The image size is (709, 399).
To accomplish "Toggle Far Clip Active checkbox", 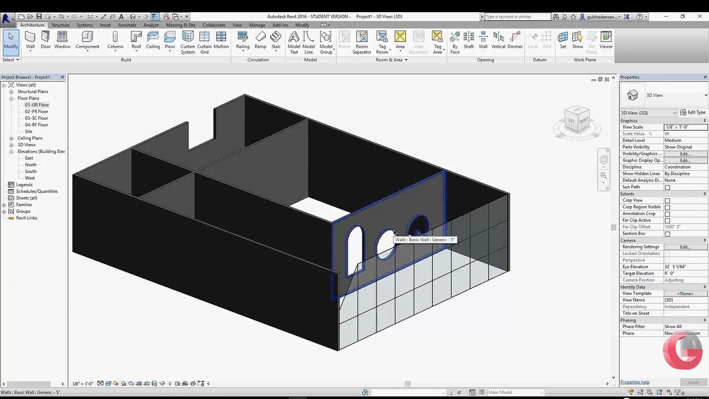I will [x=667, y=221].
